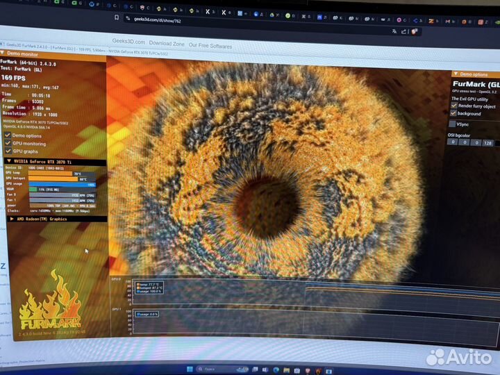500x375 pixels.
Task: Expand the AMD Radeon(TM) Graphics section
Action: (10, 218)
